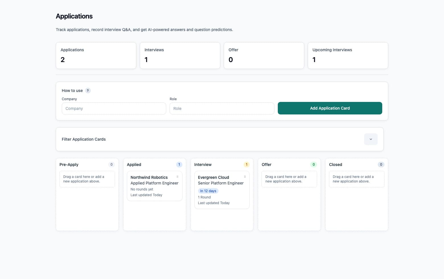
Task: Click the Add Application Card button
Action: (330, 108)
